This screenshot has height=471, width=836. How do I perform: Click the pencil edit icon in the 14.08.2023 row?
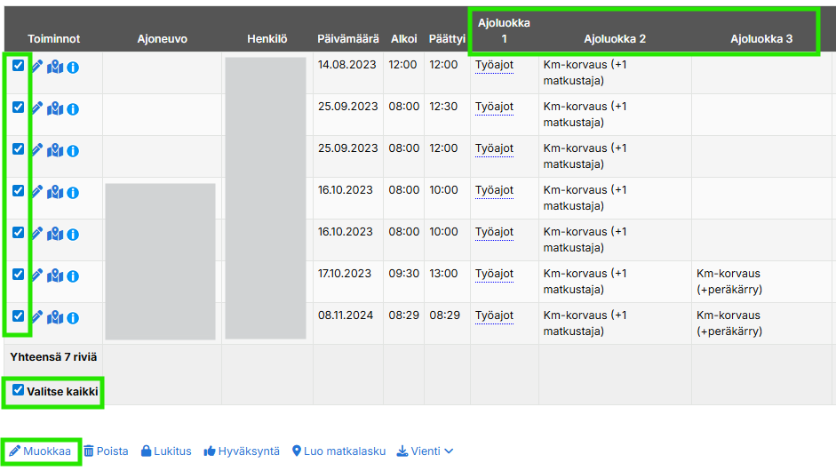(36, 66)
